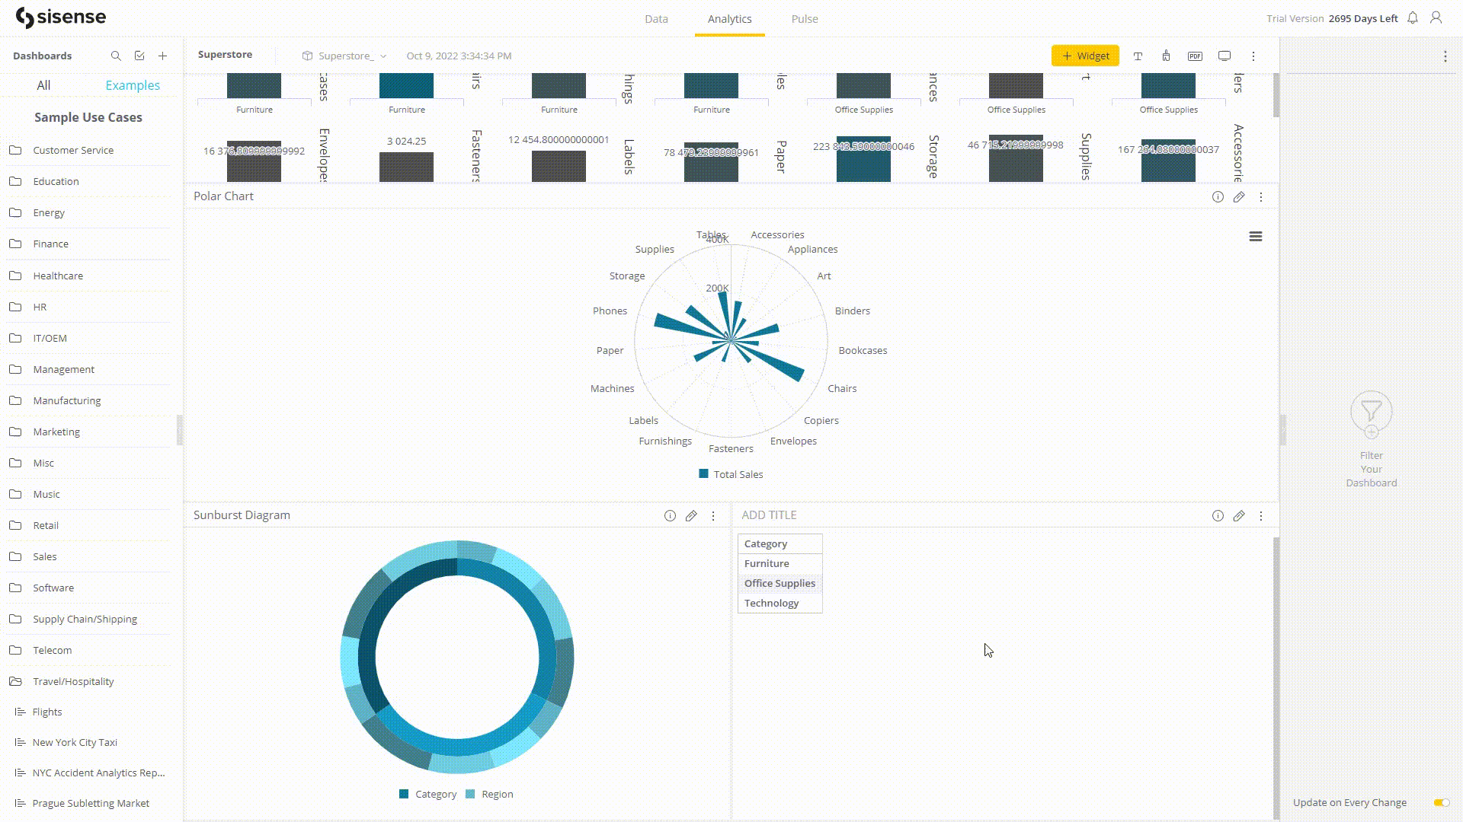Select the Analytics tab
Screen dimensions: 1463x822
click(729, 18)
